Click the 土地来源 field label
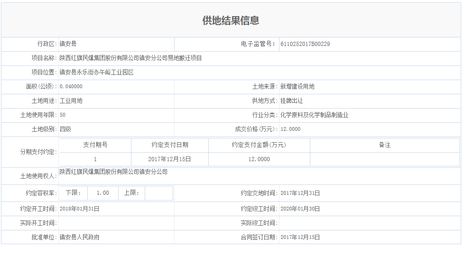 tap(265, 86)
